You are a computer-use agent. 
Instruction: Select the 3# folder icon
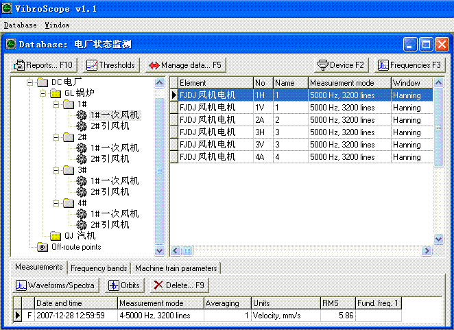[69, 170]
